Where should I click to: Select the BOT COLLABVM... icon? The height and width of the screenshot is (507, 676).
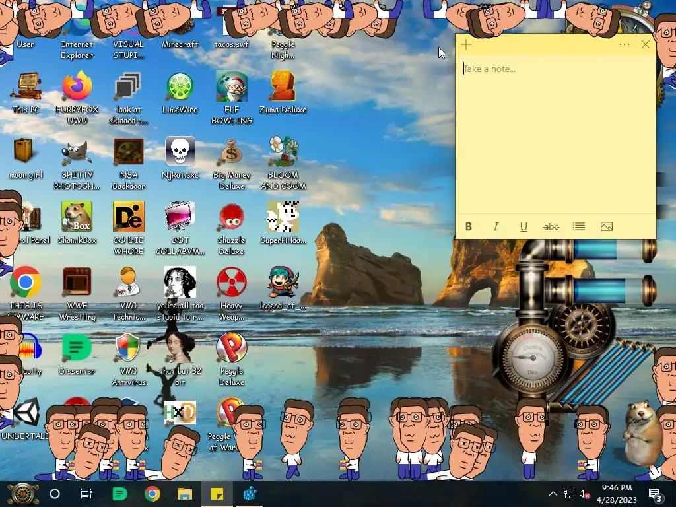180,228
